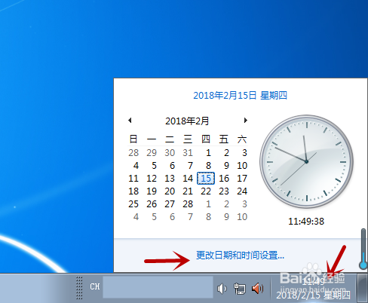Screen dimensions: 368x303
Task: Select February 12 in the calendar
Action: coord(152,179)
